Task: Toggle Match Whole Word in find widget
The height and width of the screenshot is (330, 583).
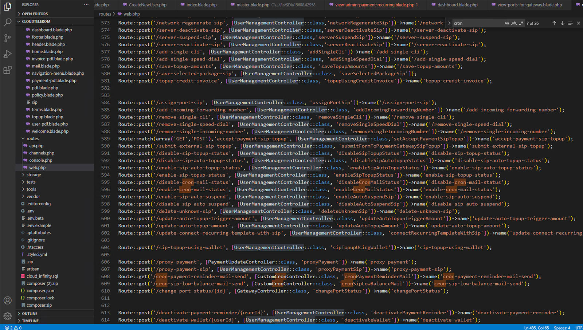Action: pyautogui.click(x=514, y=23)
